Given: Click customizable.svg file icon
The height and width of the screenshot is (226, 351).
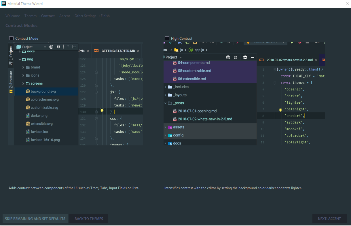Looking at the screenshot, I should point(28,107).
